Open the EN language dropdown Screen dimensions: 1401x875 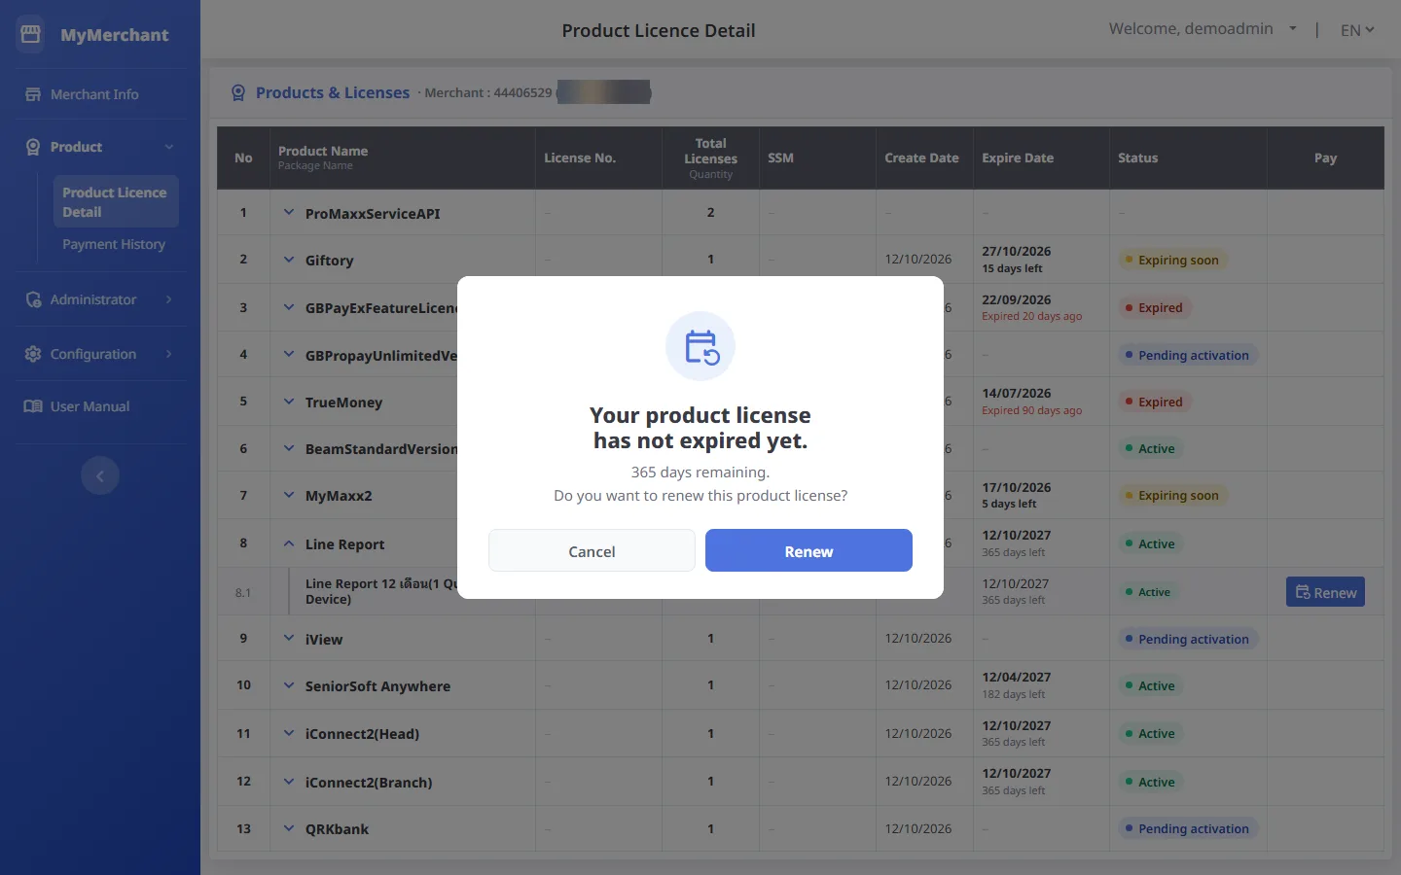[x=1357, y=30]
